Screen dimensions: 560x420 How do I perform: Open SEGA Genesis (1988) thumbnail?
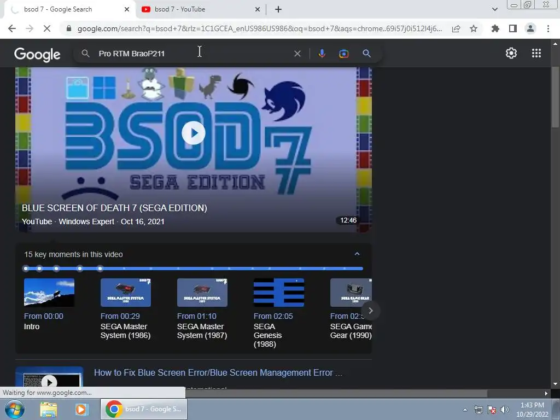(x=279, y=293)
